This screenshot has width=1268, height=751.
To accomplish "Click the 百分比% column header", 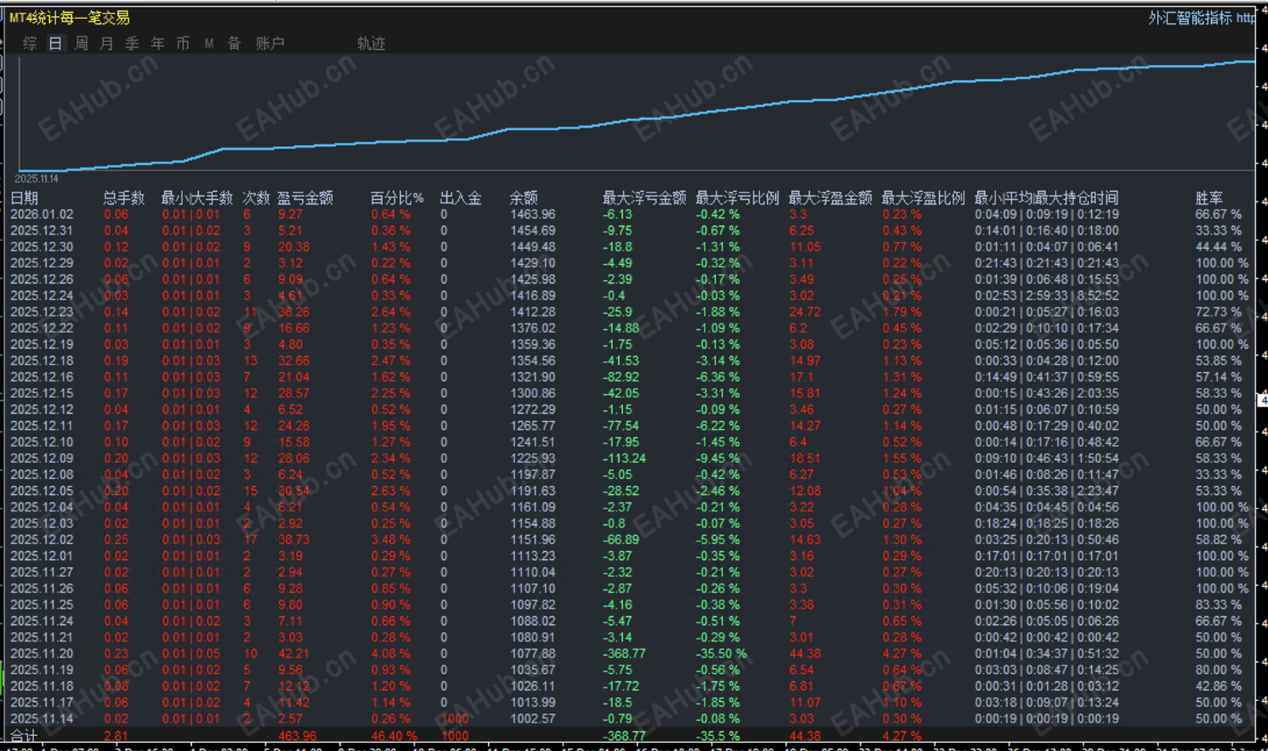I will coord(397,197).
